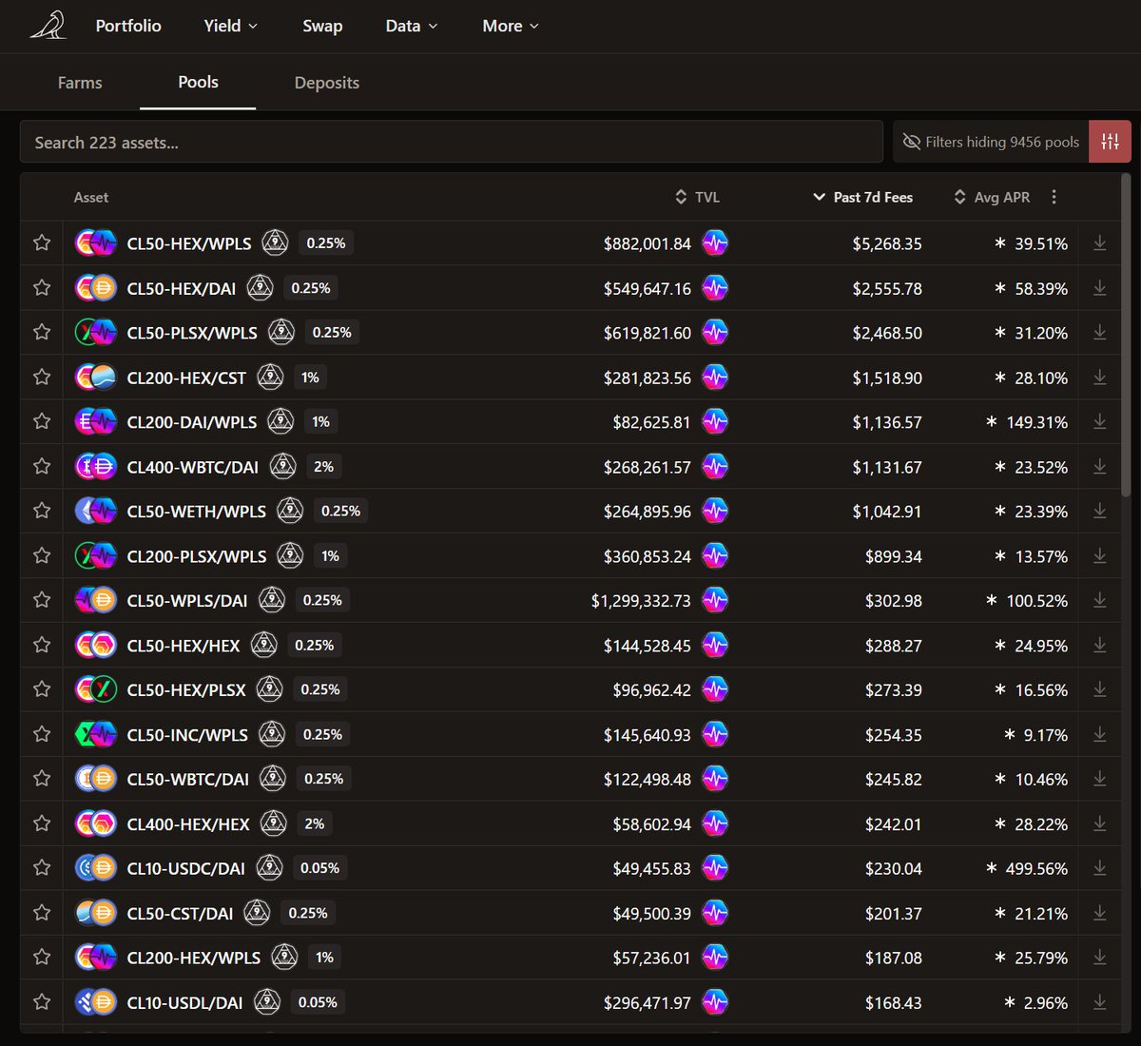Image resolution: width=1141 pixels, height=1046 pixels.
Task: Click the CL50-CST/DAI token pair icon
Action: pyautogui.click(x=96, y=913)
